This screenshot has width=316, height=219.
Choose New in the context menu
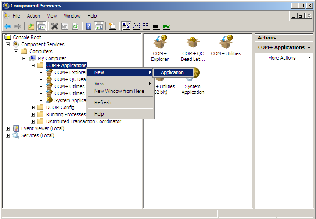[x=120, y=72]
